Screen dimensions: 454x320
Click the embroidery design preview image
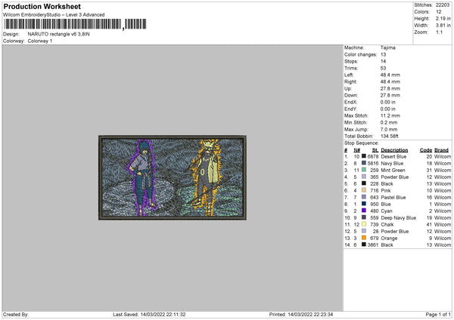pyautogui.click(x=173, y=177)
